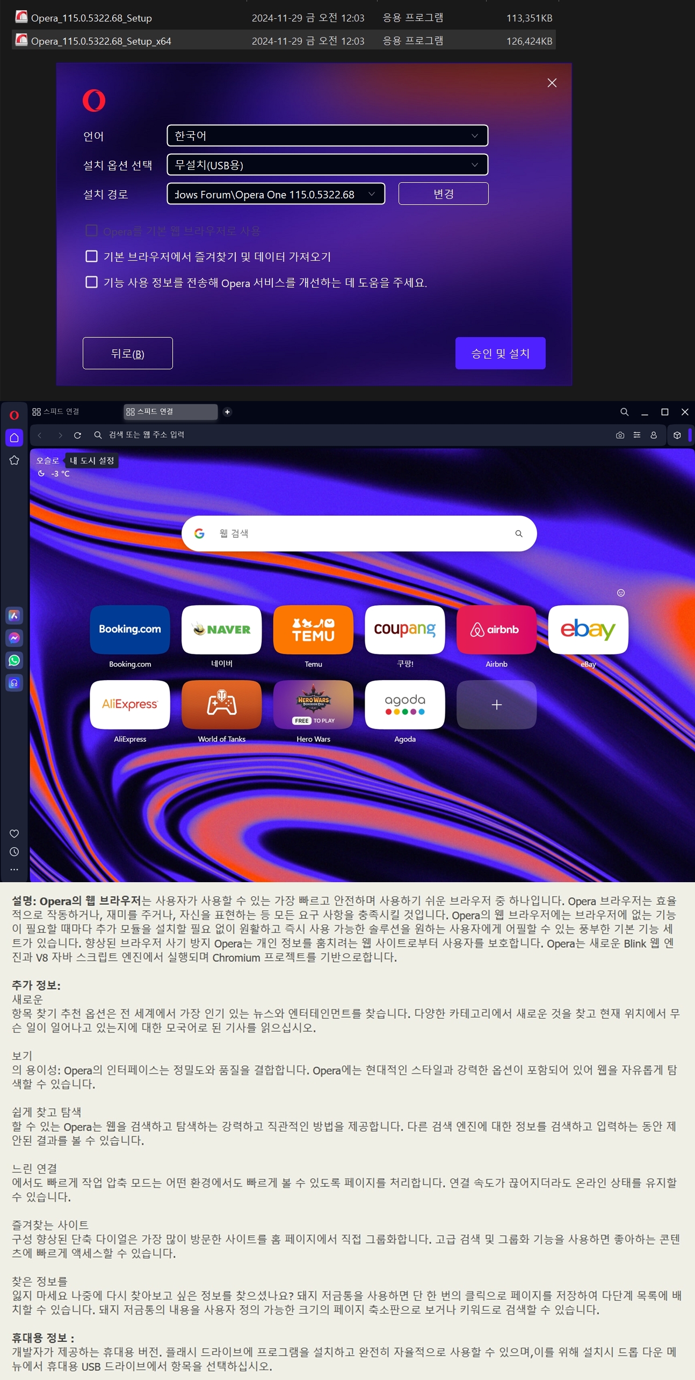This screenshot has width=695, height=1380.
Task: Open the 설치 옵션 선택 dropdown
Action: 327,165
